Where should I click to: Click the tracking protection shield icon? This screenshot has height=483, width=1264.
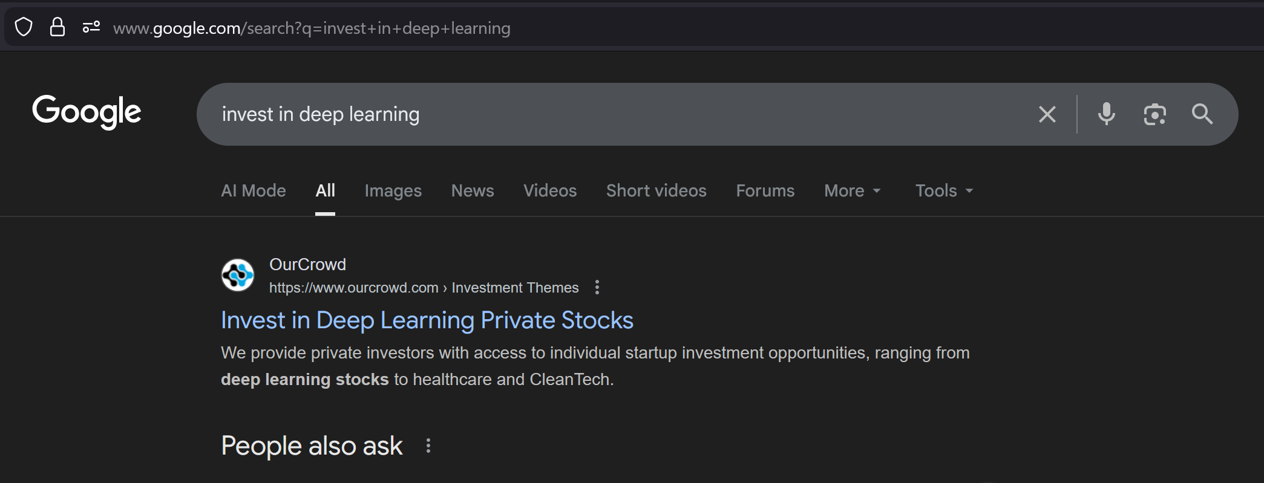[24, 27]
